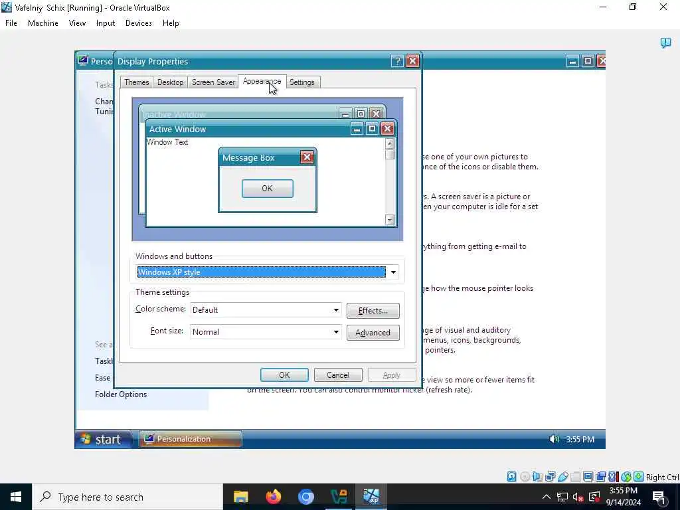Click VirtualBox keyboard capture arrow icon
Viewport: 680px width, 510px height.
click(x=638, y=477)
